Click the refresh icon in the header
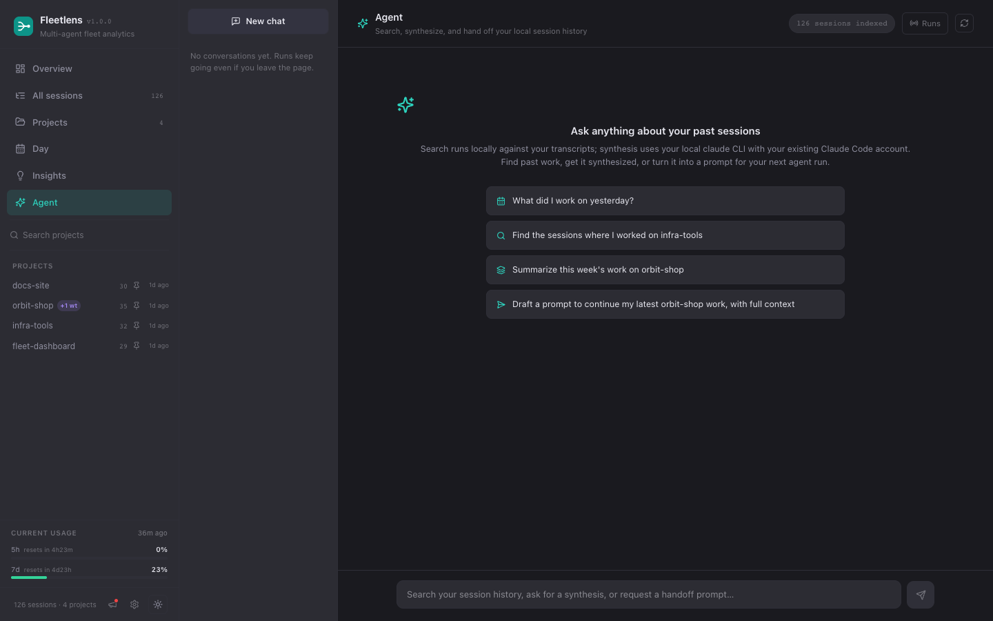This screenshot has height=621, width=993. point(964,23)
